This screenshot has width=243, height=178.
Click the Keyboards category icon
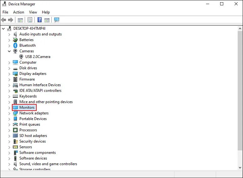pyautogui.click(x=15, y=96)
